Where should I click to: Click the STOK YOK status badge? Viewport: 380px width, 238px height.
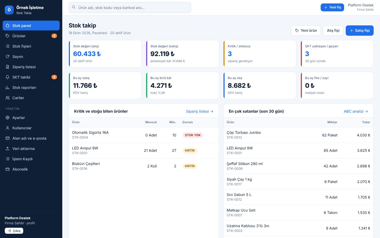193,135
